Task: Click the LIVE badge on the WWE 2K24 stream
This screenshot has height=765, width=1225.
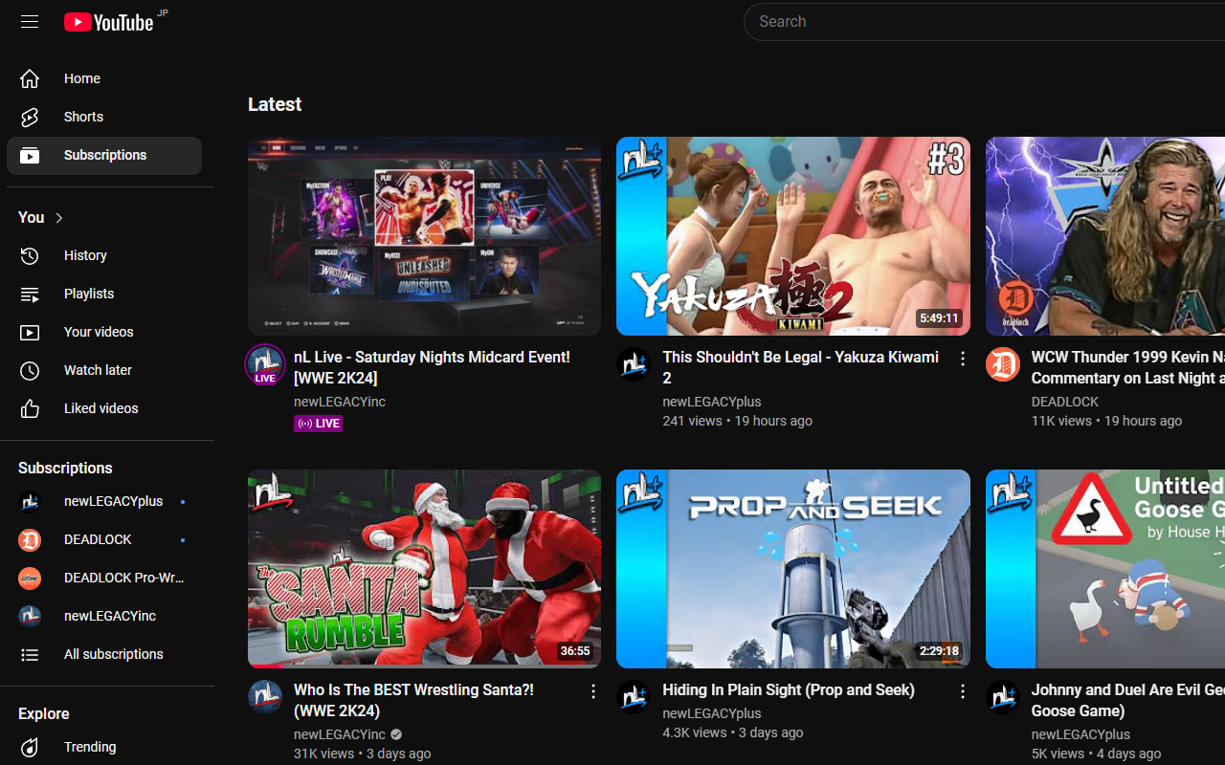Action: [x=318, y=423]
